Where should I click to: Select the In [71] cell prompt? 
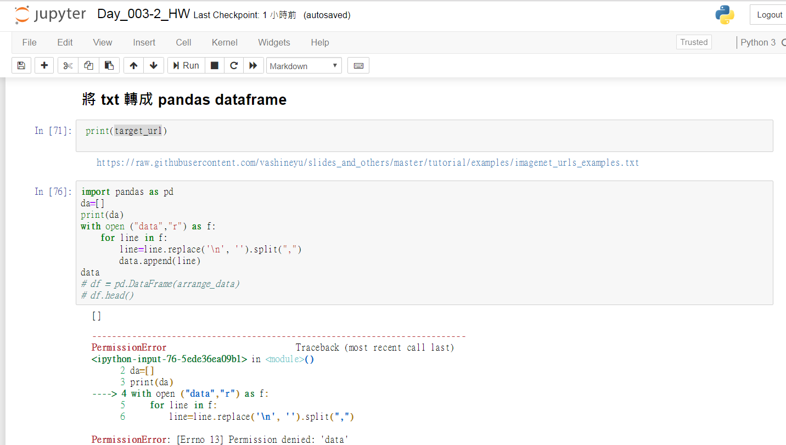pyautogui.click(x=53, y=131)
